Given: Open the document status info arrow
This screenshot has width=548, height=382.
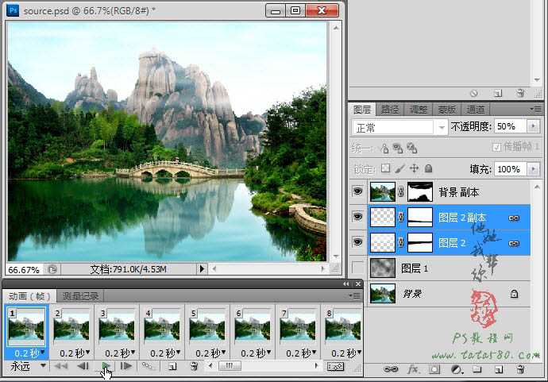Looking at the screenshot, I should tap(202, 269).
